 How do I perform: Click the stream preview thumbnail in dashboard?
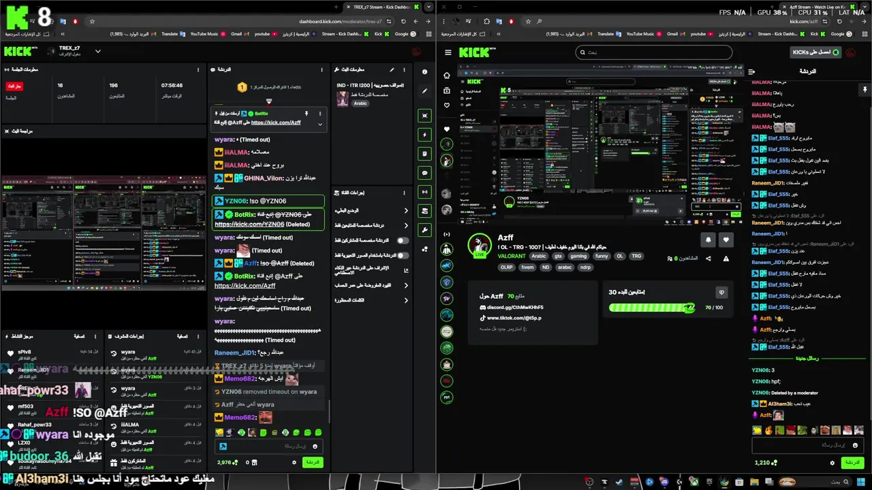point(103,233)
